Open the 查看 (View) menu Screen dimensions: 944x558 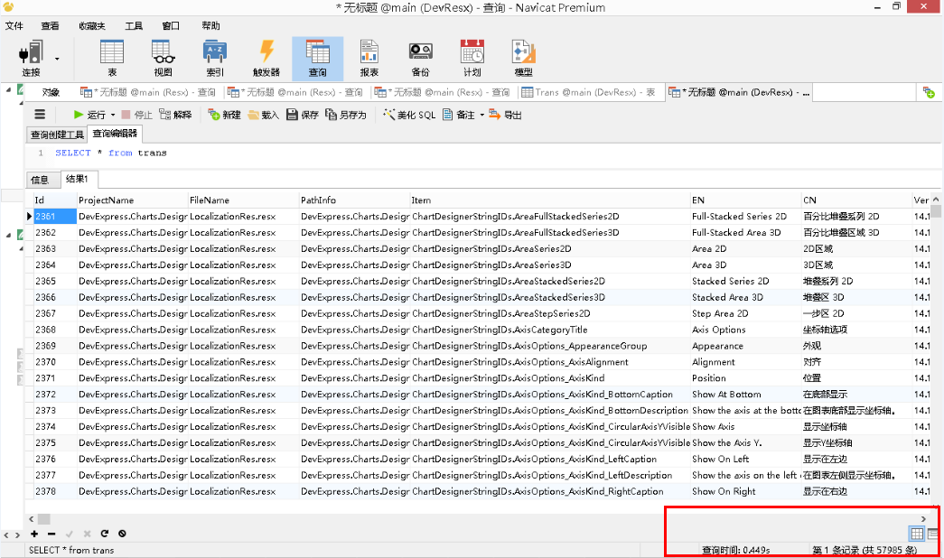pos(50,26)
